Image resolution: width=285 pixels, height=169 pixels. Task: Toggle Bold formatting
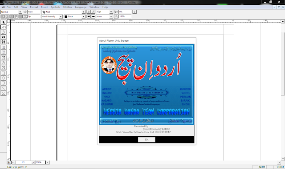[x=89, y=12]
